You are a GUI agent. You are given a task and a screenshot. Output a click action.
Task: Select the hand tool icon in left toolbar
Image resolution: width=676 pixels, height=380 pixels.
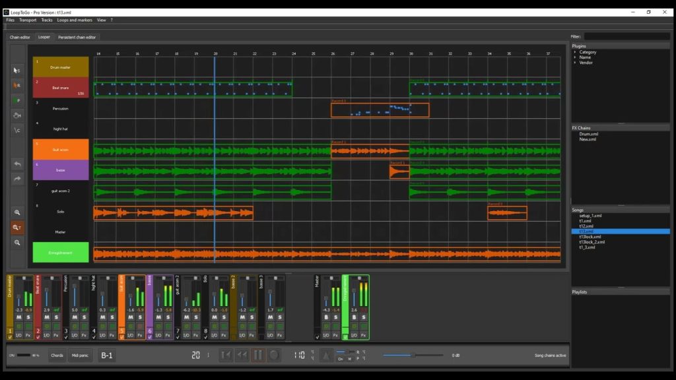[x=16, y=116]
